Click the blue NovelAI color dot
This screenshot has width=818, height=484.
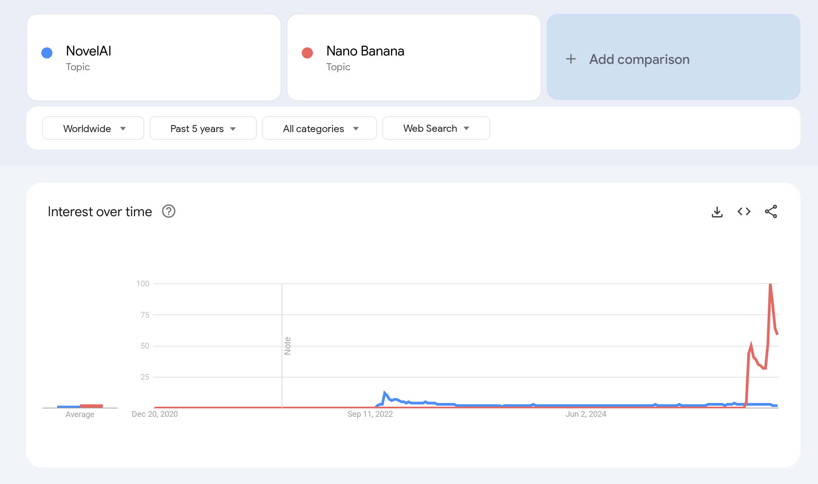(x=47, y=53)
